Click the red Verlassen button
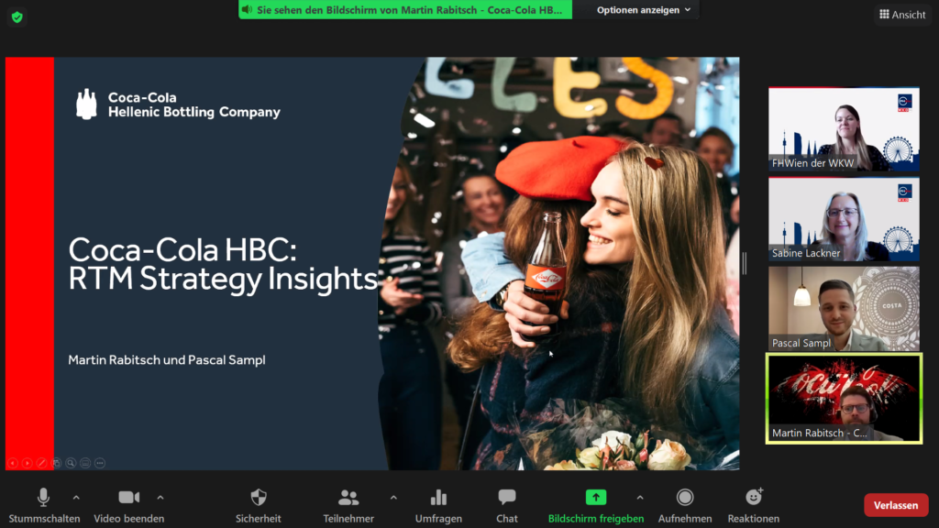This screenshot has height=528, width=939. (x=896, y=505)
